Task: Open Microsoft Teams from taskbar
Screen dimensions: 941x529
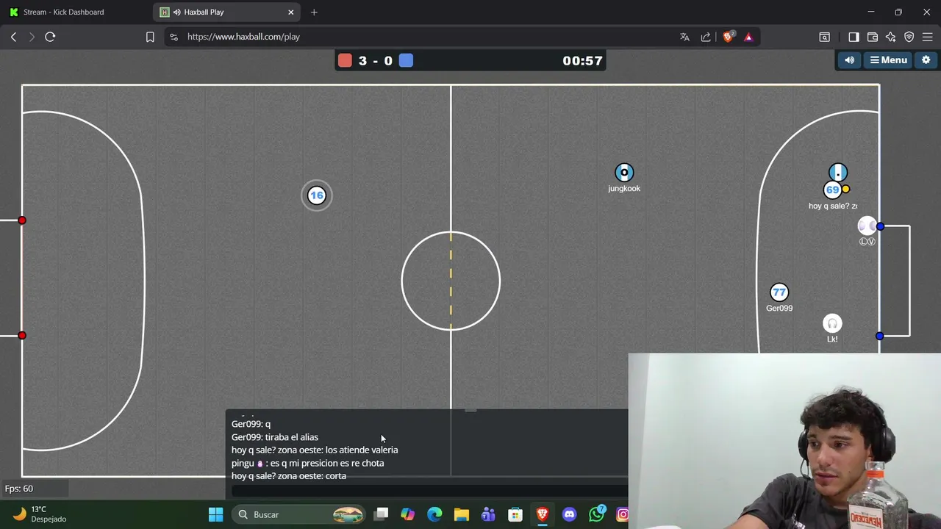Action: click(x=488, y=514)
